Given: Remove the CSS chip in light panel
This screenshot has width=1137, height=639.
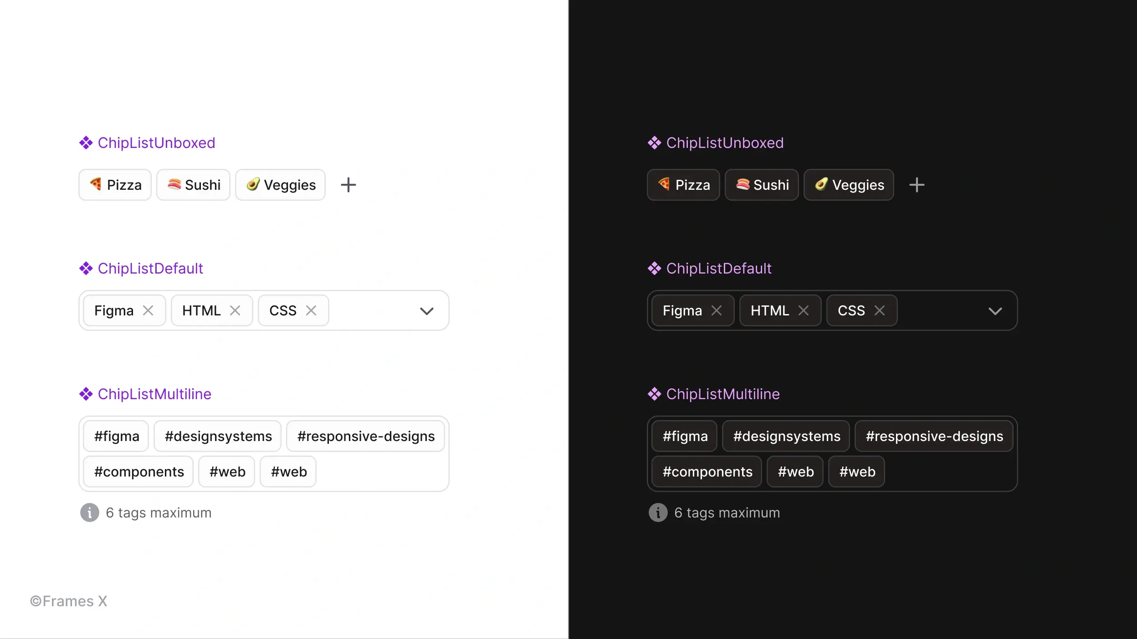Looking at the screenshot, I should (x=311, y=310).
